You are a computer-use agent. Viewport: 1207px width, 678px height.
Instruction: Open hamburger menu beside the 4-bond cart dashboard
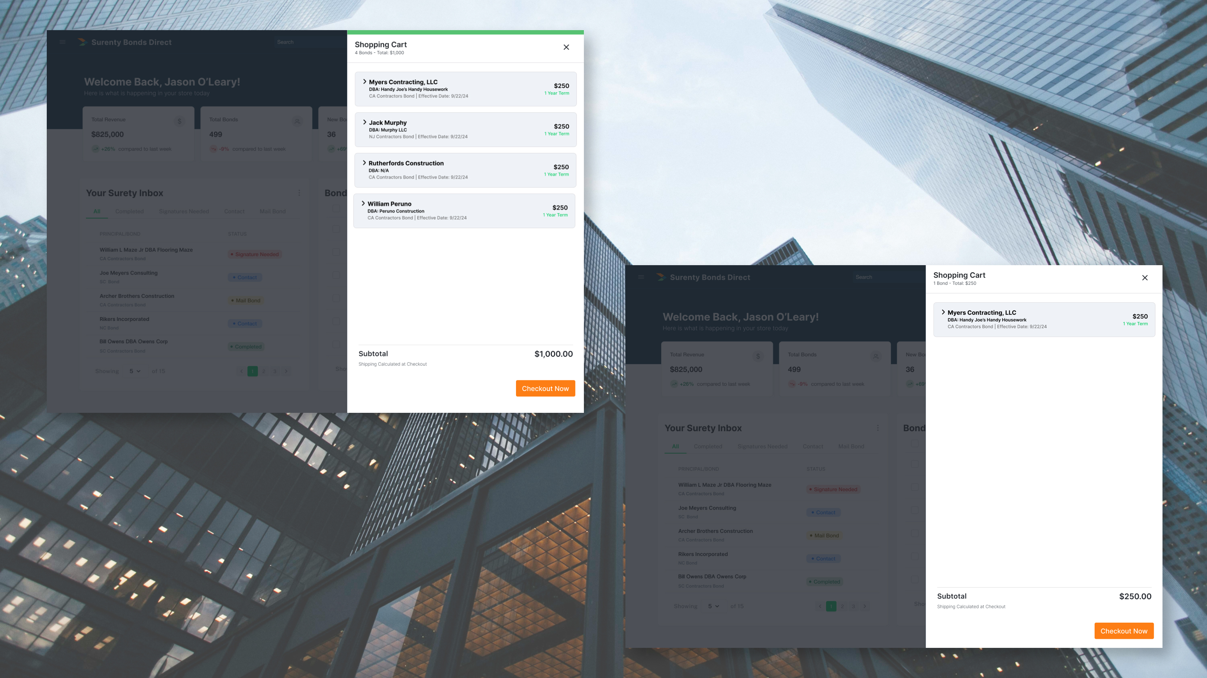(x=62, y=42)
